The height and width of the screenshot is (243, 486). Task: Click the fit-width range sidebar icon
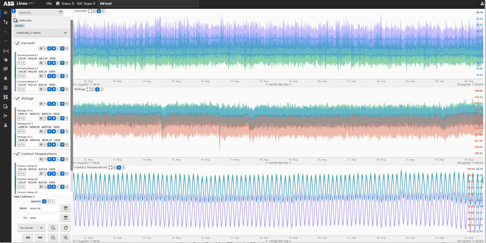[5, 51]
